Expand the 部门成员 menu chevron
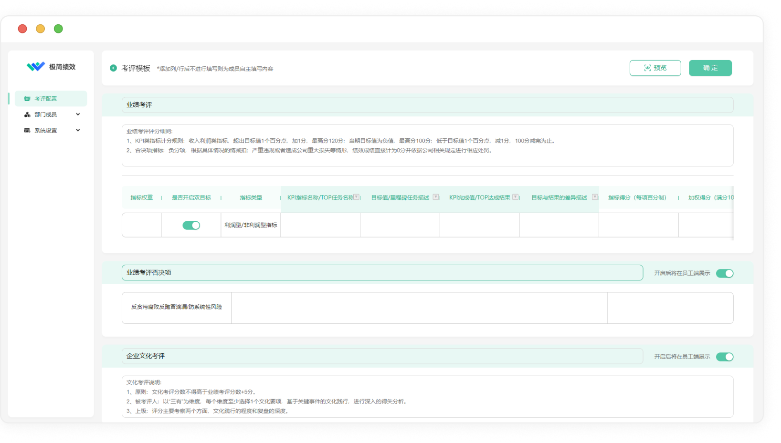781x443 pixels. [x=78, y=114]
